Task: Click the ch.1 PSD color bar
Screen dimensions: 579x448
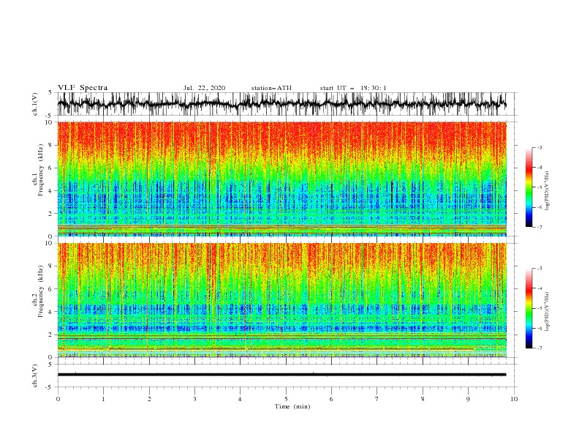Action: pos(529,187)
